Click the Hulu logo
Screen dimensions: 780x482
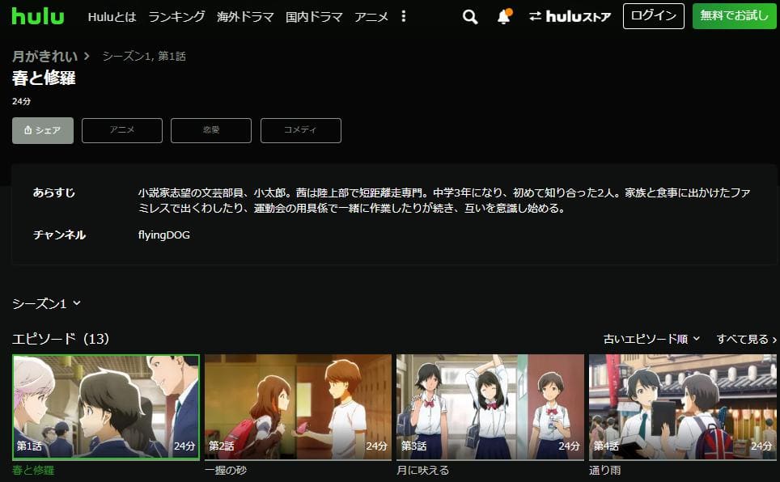[38, 16]
